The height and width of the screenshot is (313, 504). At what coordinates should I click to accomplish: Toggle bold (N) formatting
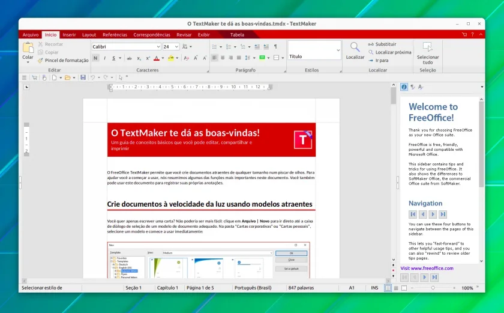(x=95, y=58)
